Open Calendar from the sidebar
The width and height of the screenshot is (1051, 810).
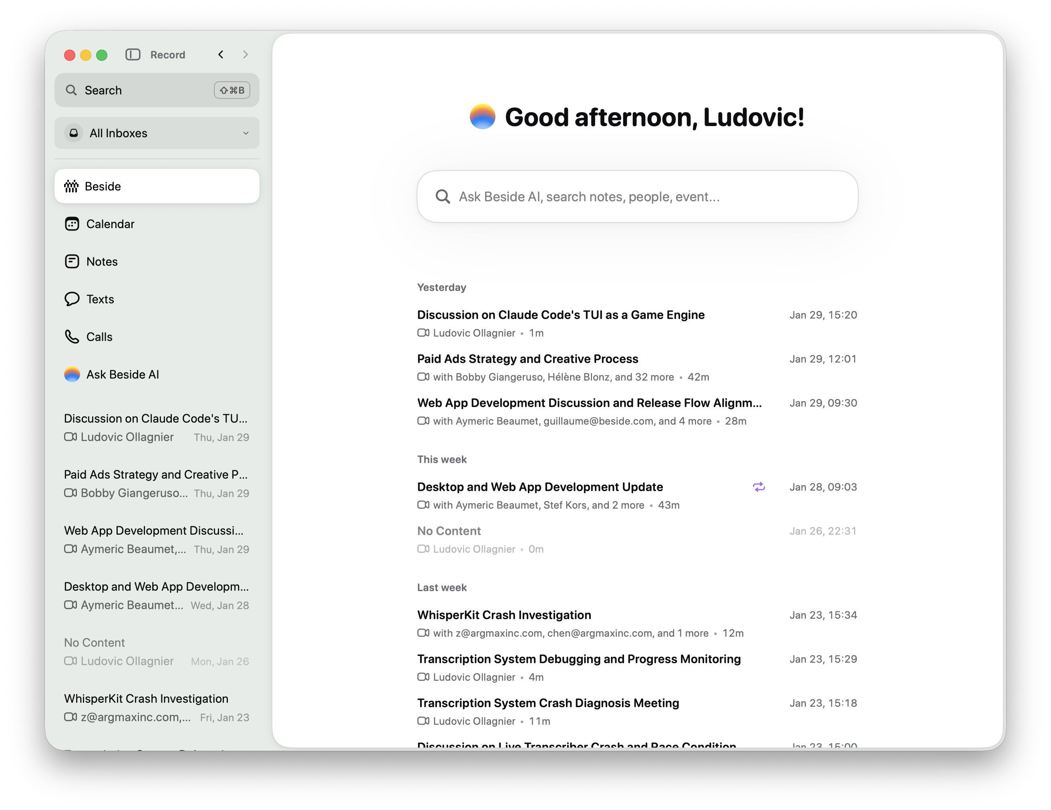[x=157, y=224]
